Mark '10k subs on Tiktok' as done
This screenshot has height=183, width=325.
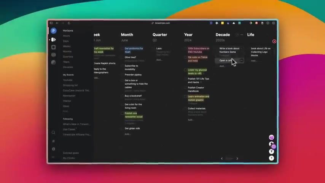pyautogui.click(x=185, y=58)
